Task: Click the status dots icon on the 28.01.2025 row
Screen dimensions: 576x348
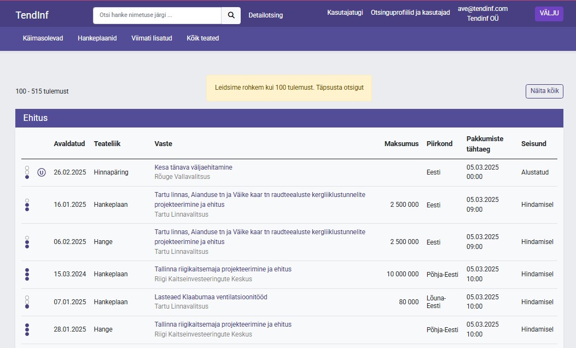Action: [27, 329]
